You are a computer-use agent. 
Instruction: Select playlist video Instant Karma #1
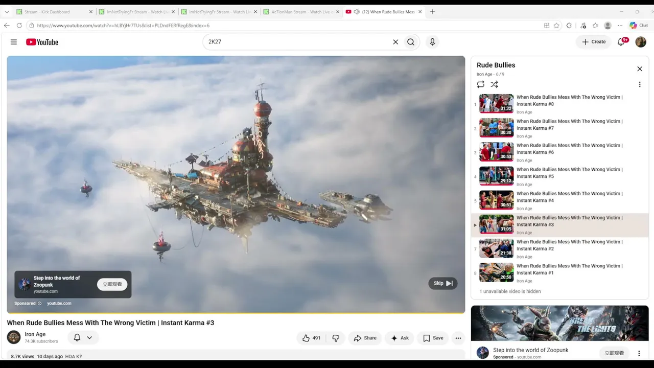559,273
